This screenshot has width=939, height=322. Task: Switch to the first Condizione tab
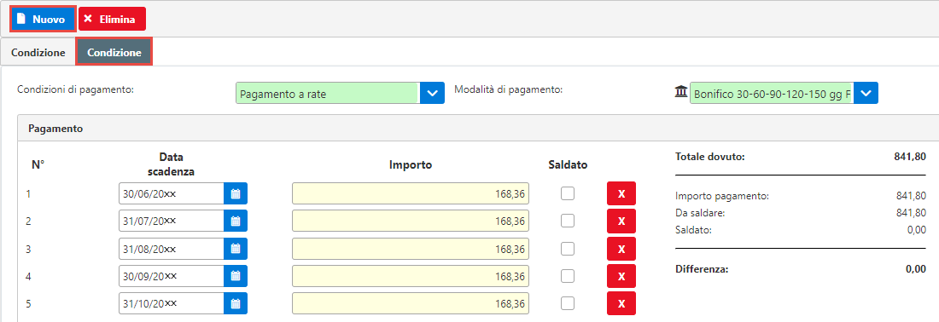pos(38,53)
